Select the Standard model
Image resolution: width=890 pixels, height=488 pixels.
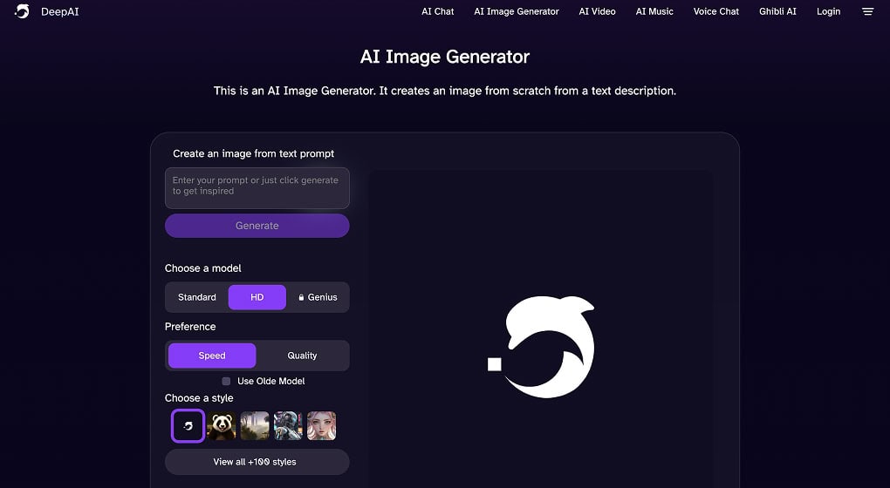click(x=197, y=297)
